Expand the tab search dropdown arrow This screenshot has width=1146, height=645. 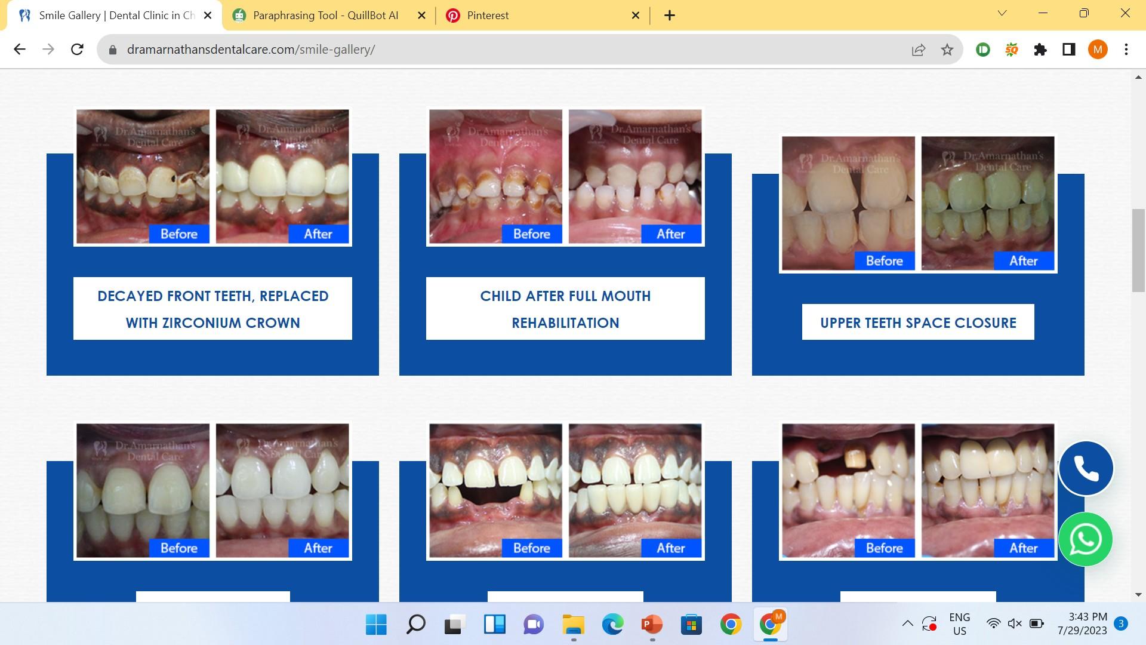point(1002,13)
